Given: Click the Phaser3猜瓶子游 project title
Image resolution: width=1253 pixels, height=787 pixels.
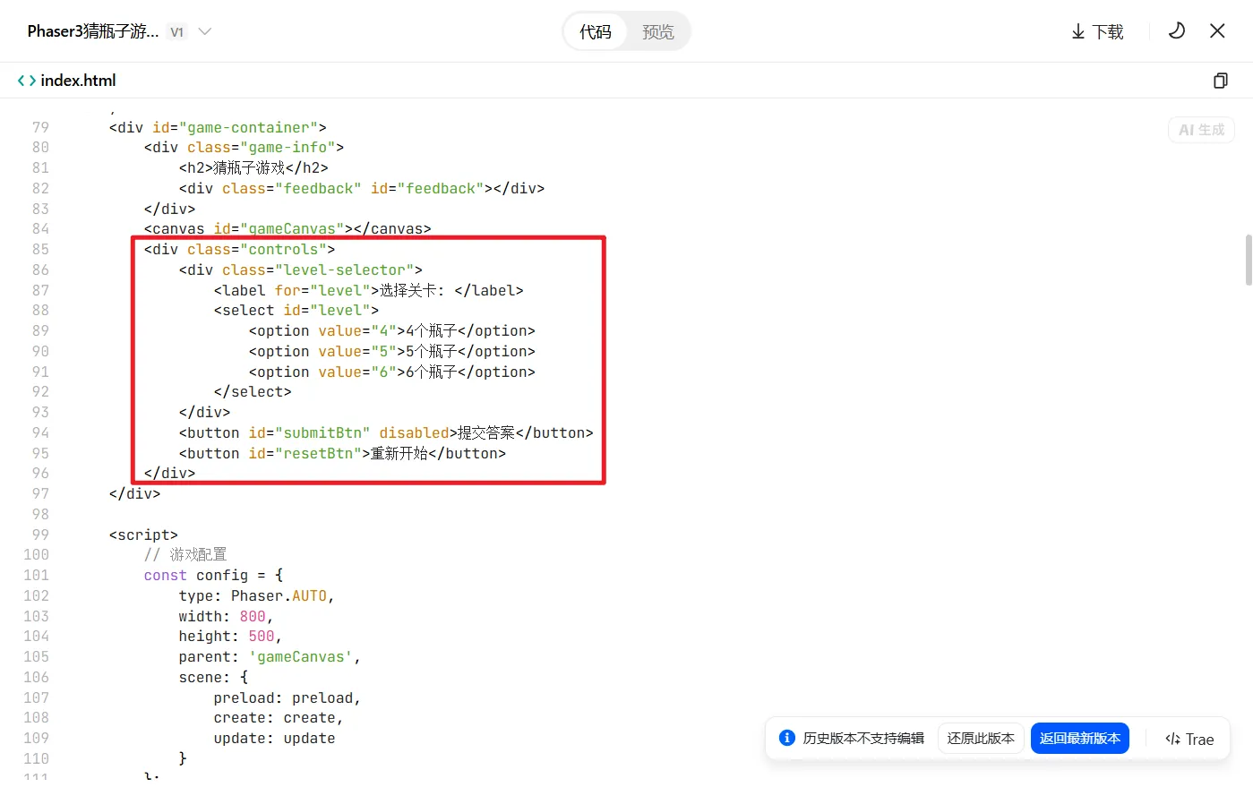Looking at the screenshot, I should 93,31.
